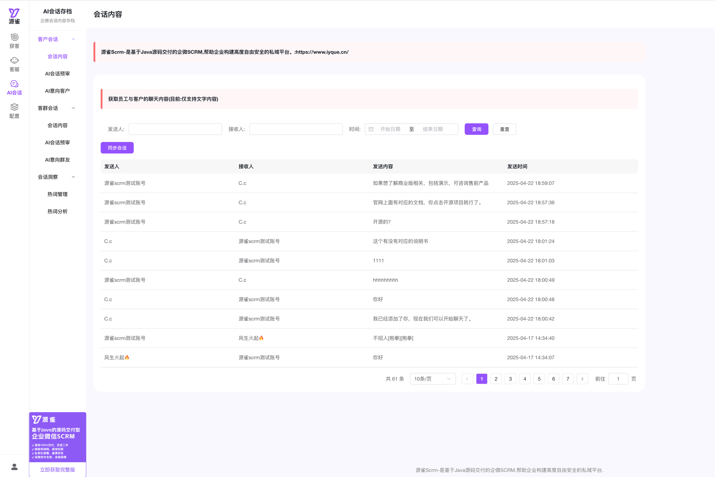Click message 官网上面有对应的文档 row

point(369,202)
